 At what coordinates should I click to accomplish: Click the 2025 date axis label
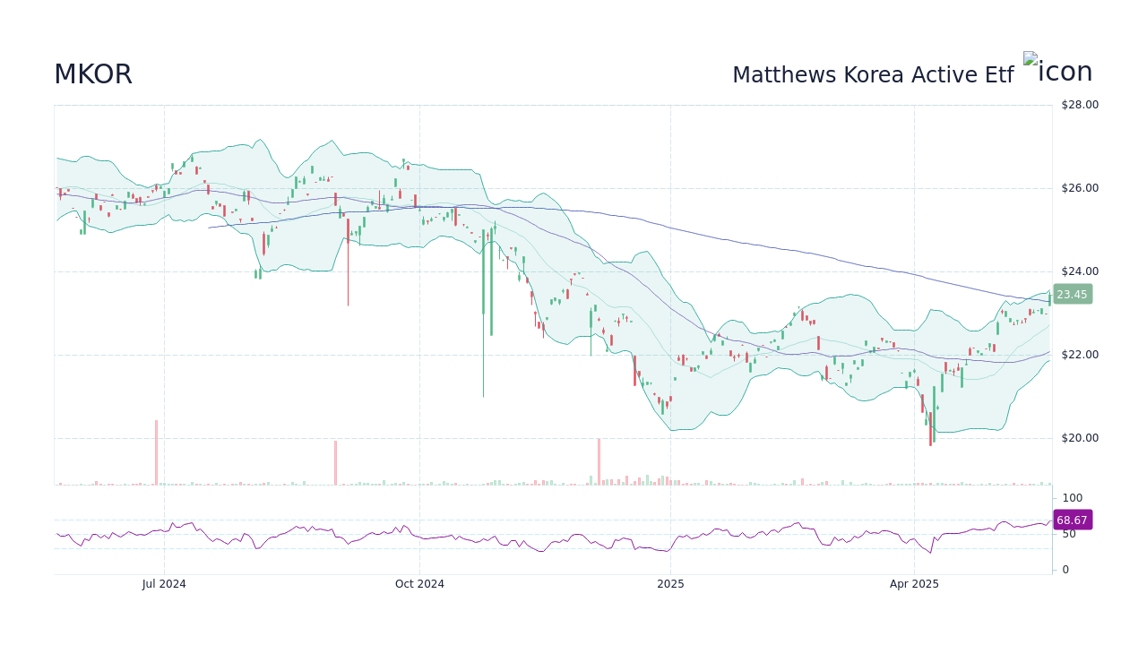click(670, 584)
